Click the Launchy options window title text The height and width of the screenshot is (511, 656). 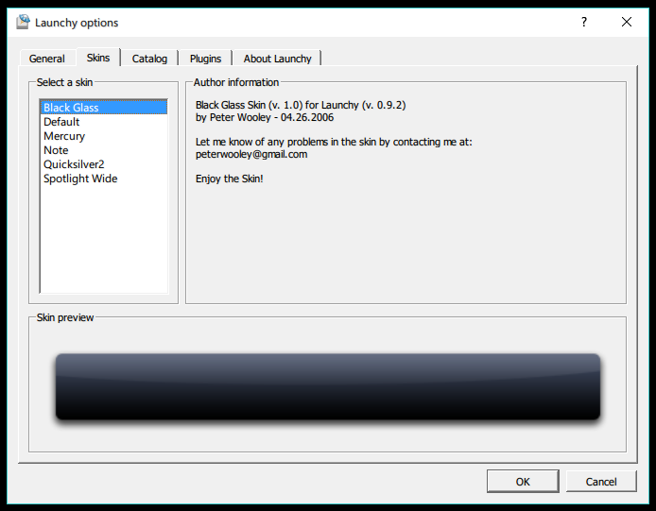pyautogui.click(x=78, y=23)
